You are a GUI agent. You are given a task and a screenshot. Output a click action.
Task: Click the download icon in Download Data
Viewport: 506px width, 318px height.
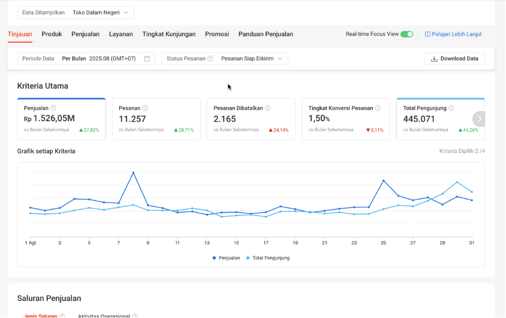434,59
